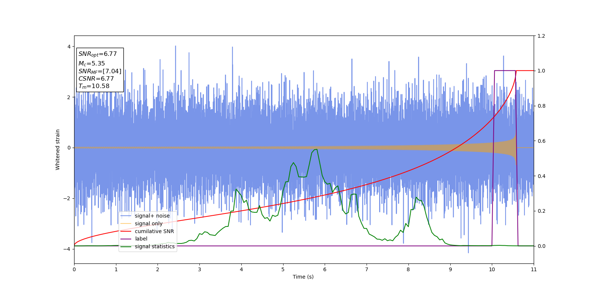Click the red 'cumilative SNR' legend line sample
The height and width of the screenshot is (296, 593).
(x=126, y=231)
